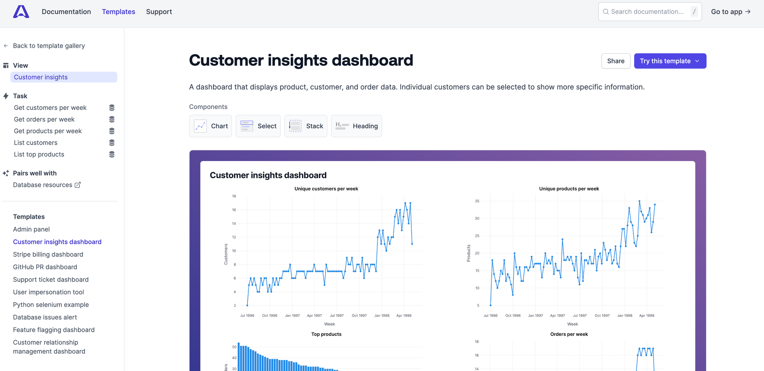This screenshot has height=371, width=764.
Task: Open the Documentation menu item
Action: click(66, 12)
